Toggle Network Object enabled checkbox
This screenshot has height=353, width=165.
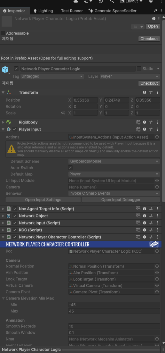pos(15,216)
